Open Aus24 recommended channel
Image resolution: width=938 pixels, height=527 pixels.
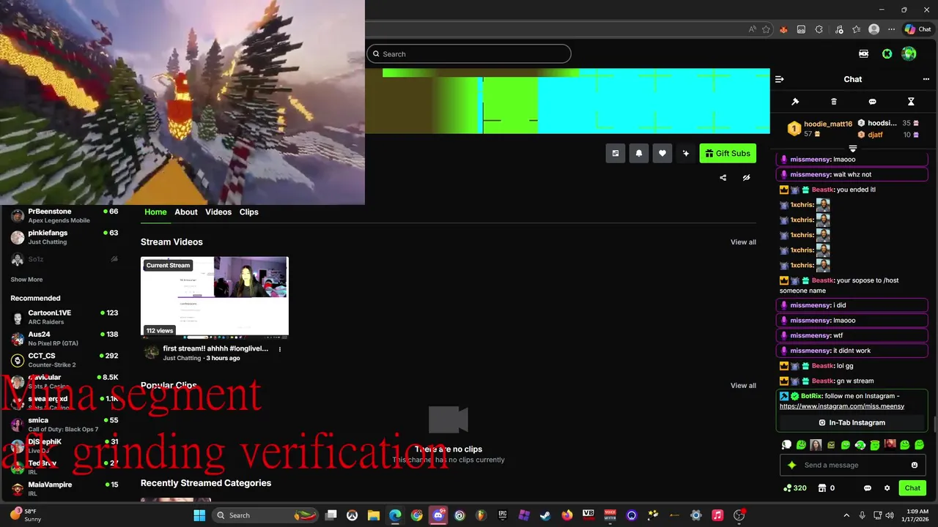tap(64, 338)
